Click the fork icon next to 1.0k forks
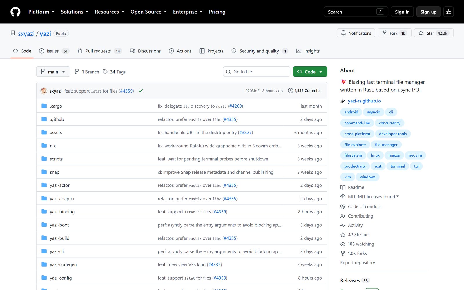The image size is (464, 290). 343,253
